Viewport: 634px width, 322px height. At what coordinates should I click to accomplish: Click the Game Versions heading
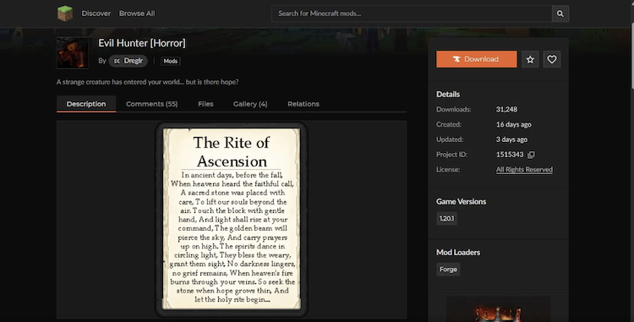(461, 202)
